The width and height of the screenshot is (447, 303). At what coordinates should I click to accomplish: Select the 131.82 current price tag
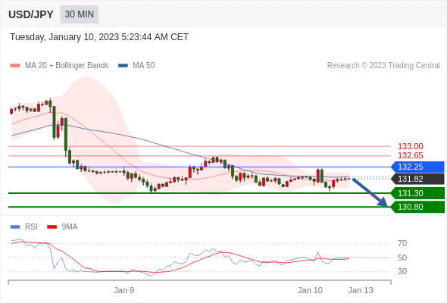click(x=417, y=179)
